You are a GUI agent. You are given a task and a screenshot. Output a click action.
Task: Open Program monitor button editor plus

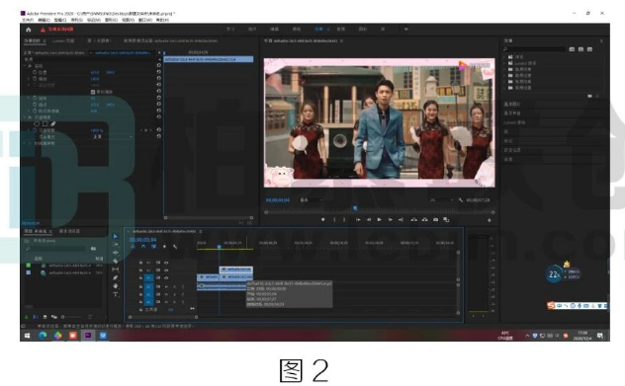pos(490,220)
